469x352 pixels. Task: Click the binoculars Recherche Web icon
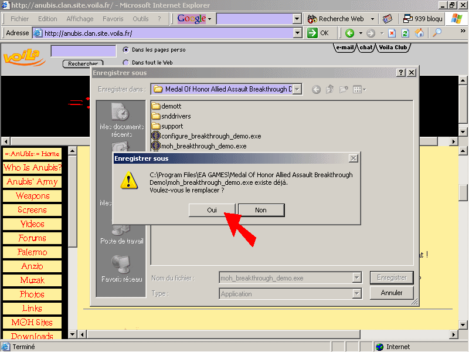[x=312, y=19]
